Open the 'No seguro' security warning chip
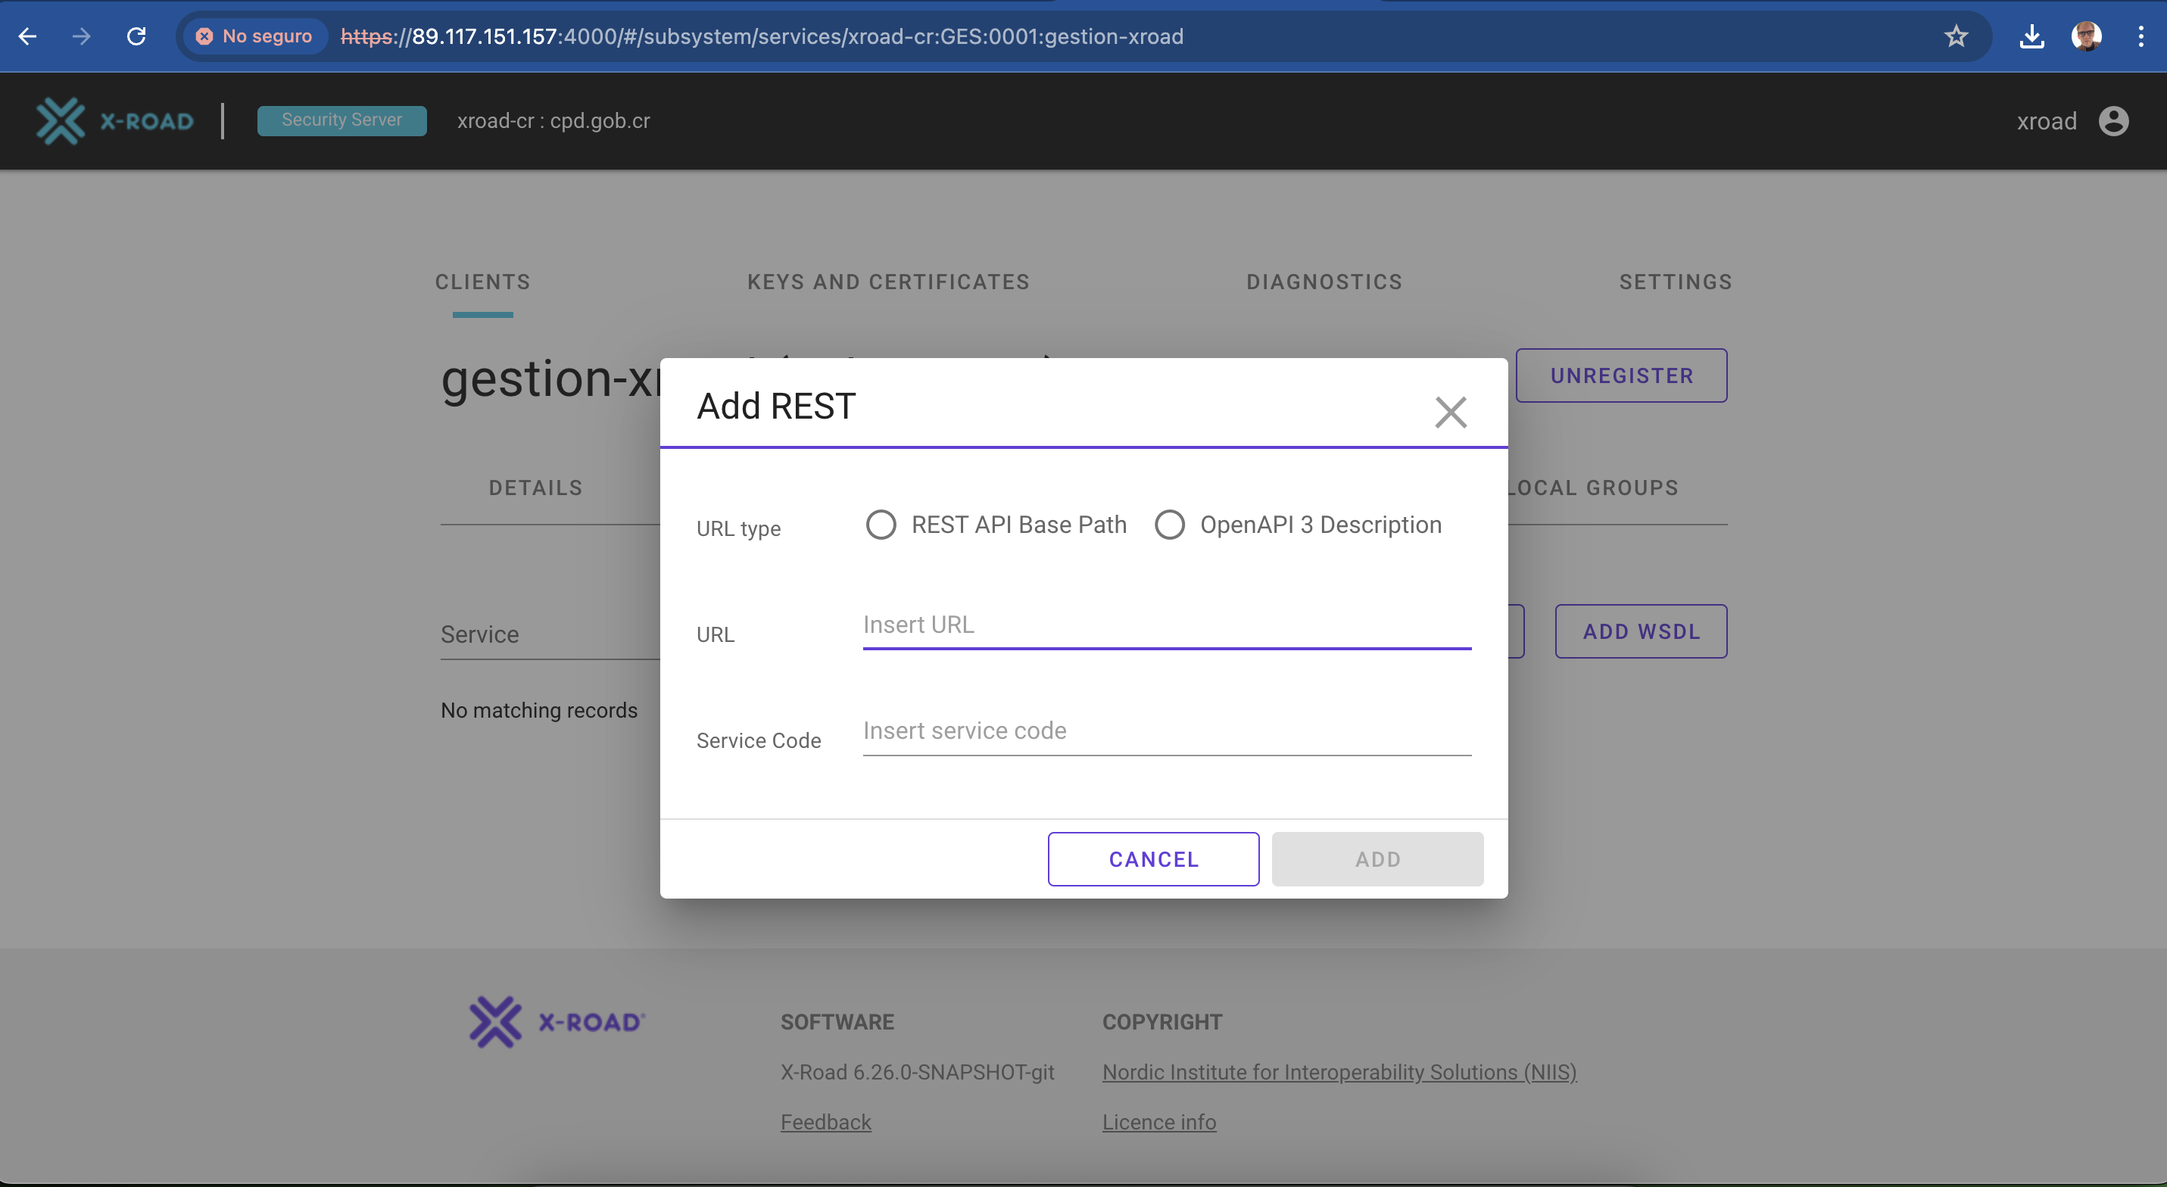This screenshot has width=2167, height=1187. 255,36
